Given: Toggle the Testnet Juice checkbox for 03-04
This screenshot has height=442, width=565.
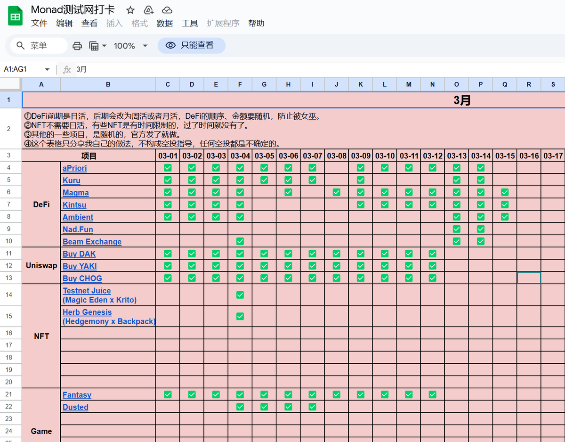Looking at the screenshot, I should point(240,295).
